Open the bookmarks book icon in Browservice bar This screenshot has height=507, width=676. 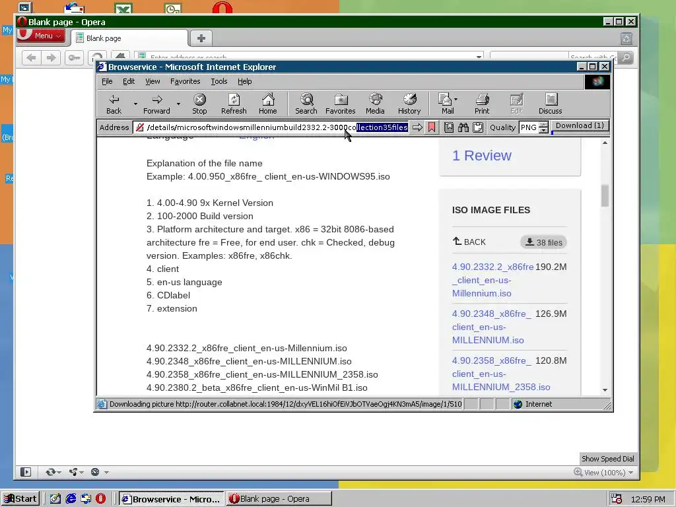[449, 127]
